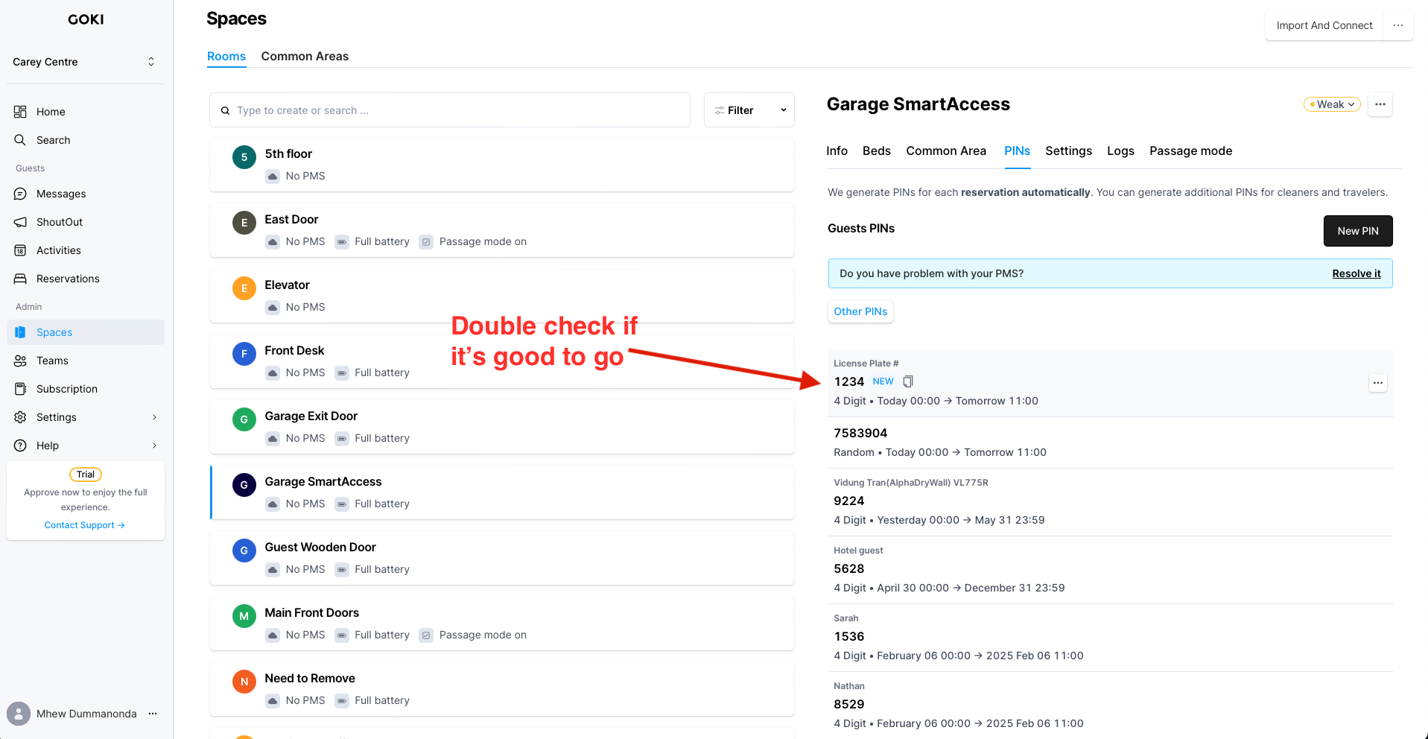Select Hotel guest PIN 5628
This screenshot has height=739, width=1428.
click(1110, 570)
